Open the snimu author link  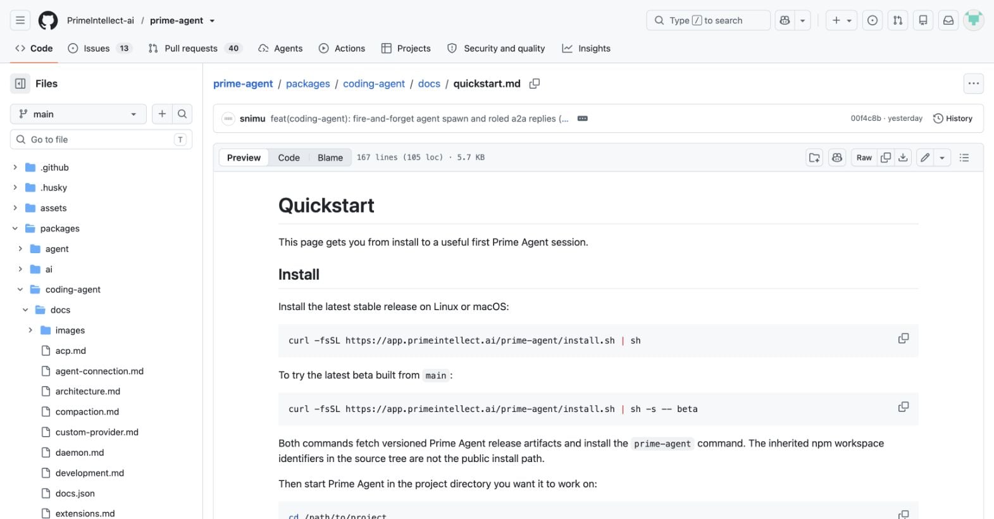click(x=252, y=118)
